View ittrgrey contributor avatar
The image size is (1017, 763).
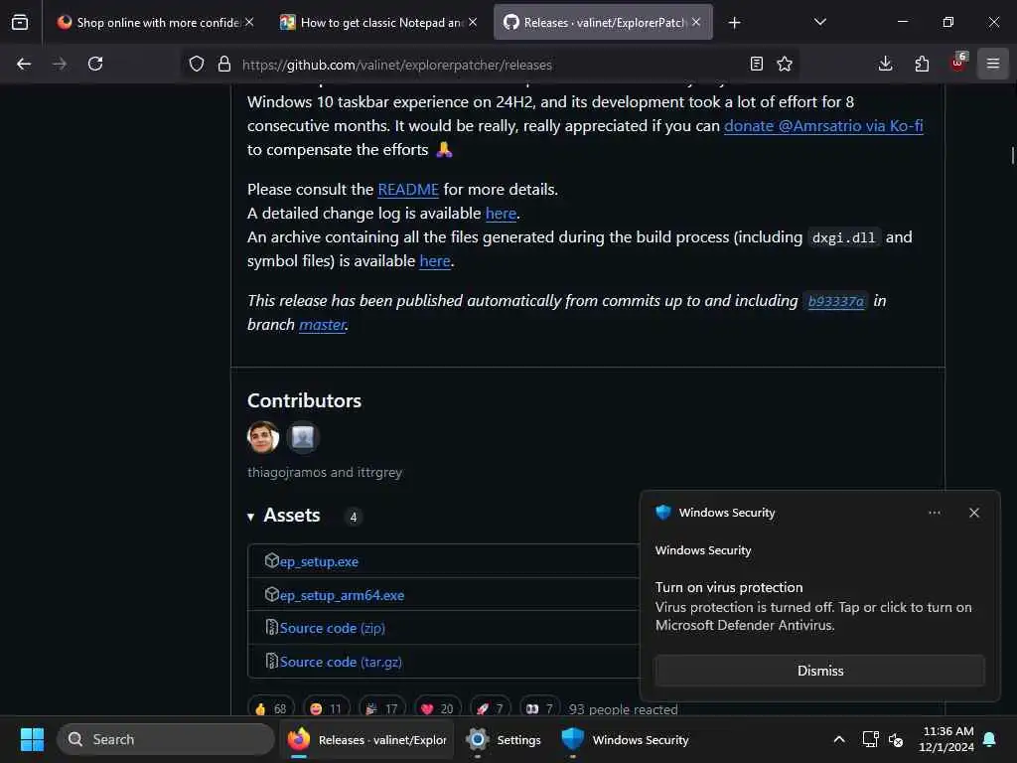[303, 437]
